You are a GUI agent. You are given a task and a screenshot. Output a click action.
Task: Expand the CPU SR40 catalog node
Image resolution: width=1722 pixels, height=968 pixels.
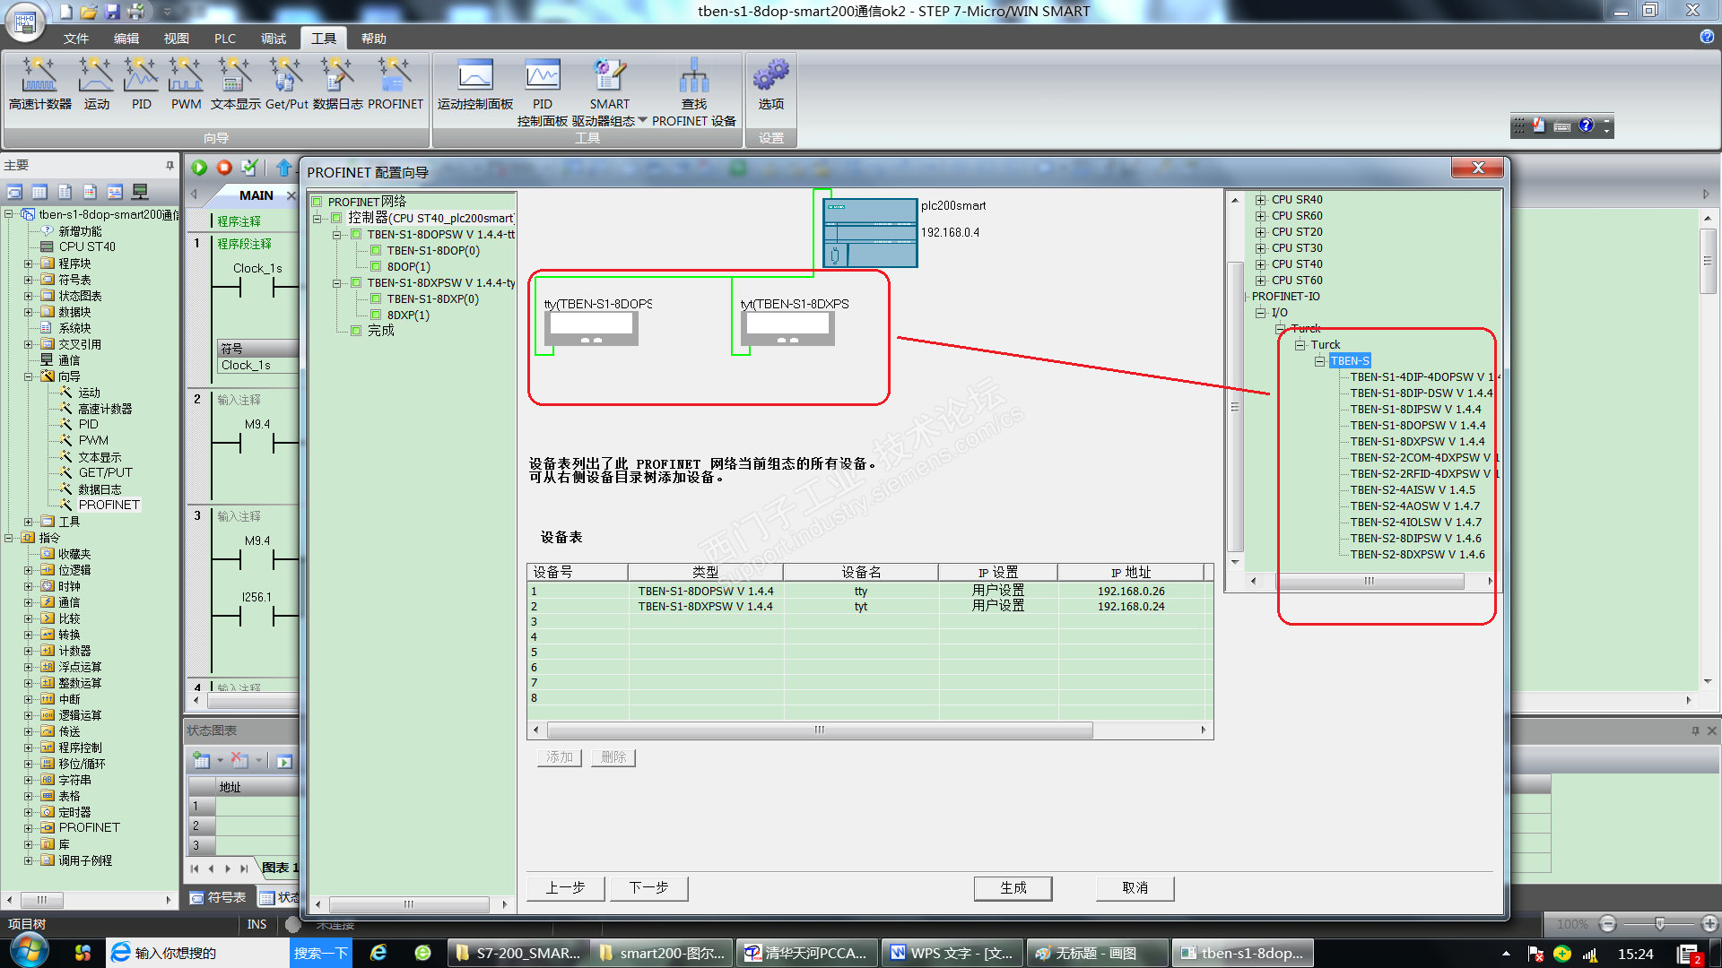[1260, 200]
